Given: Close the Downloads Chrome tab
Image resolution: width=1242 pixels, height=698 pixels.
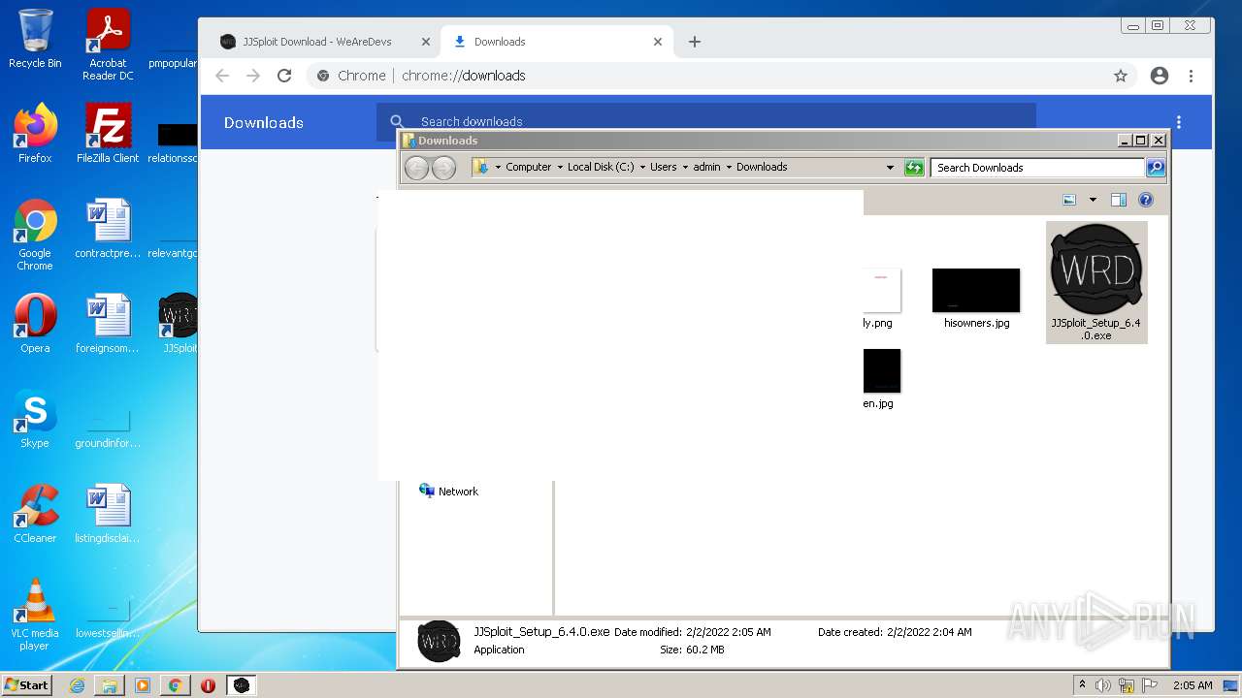Looking at the screenshot, I should [x=658, y=42].
